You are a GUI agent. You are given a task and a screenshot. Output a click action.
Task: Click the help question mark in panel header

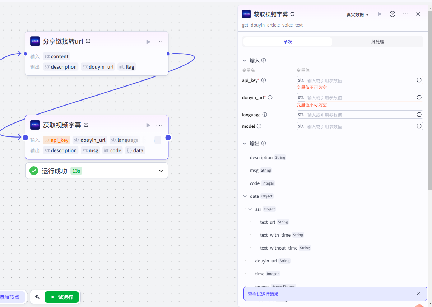point(392,14)
